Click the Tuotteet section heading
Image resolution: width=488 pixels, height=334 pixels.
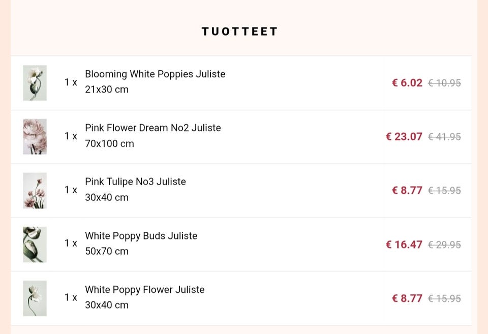point(240,32)
